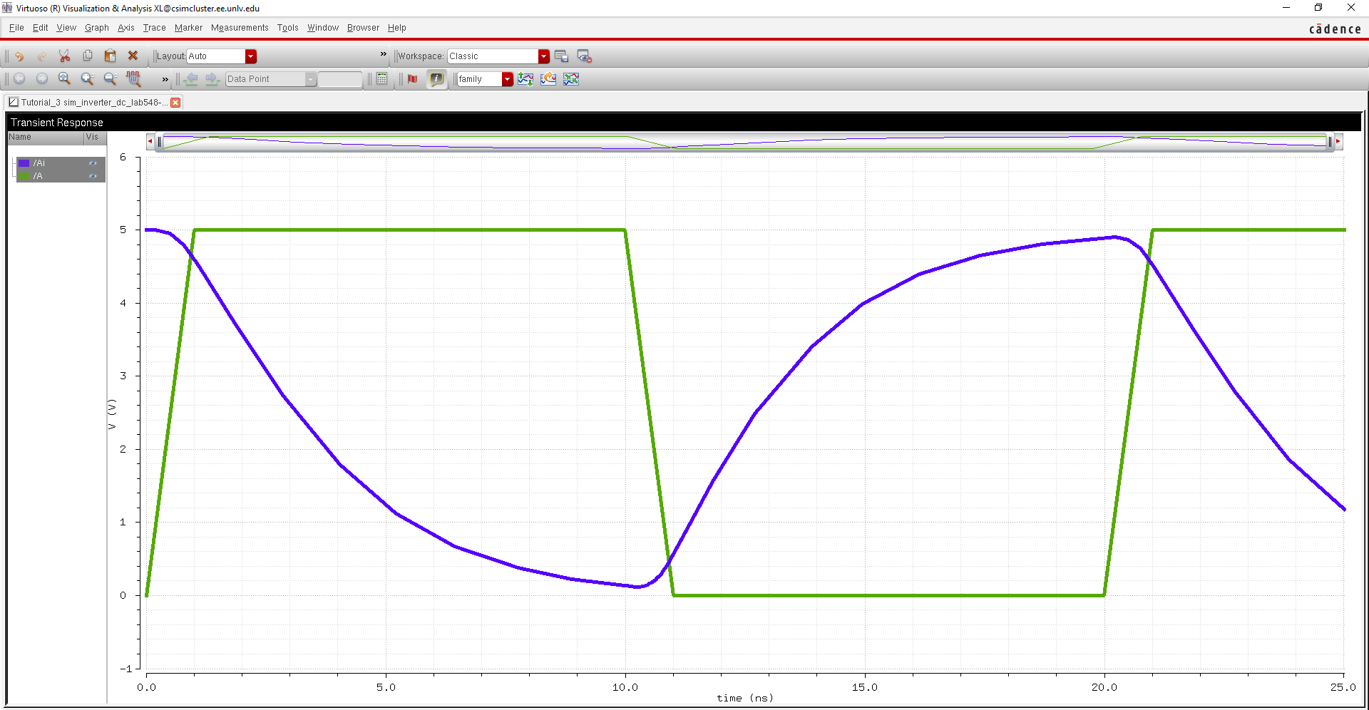Image resolution: width=1369 pixels, height=710 pixels.
Task: Open the Measurements menu
Action: 240,28
